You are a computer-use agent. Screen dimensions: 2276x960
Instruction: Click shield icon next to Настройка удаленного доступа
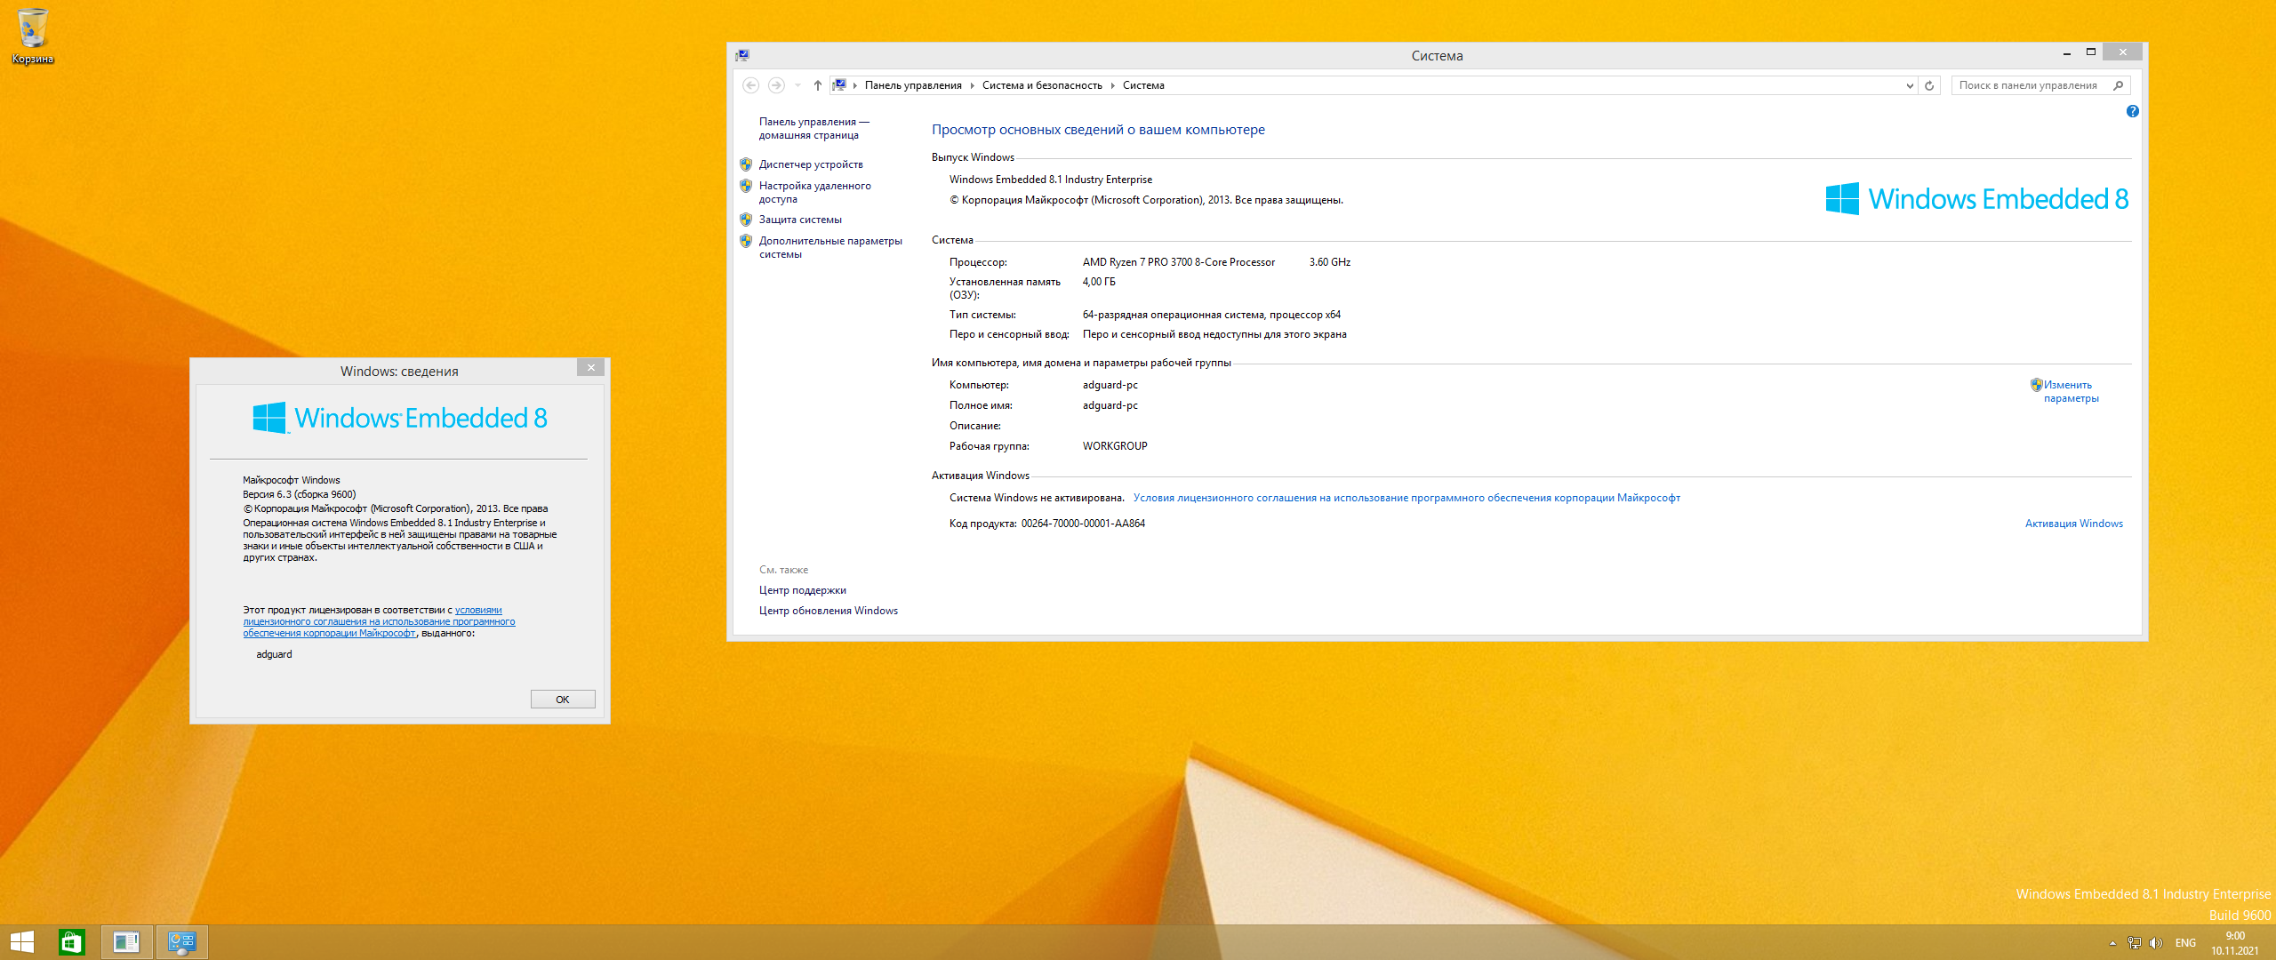coord(746,186)
